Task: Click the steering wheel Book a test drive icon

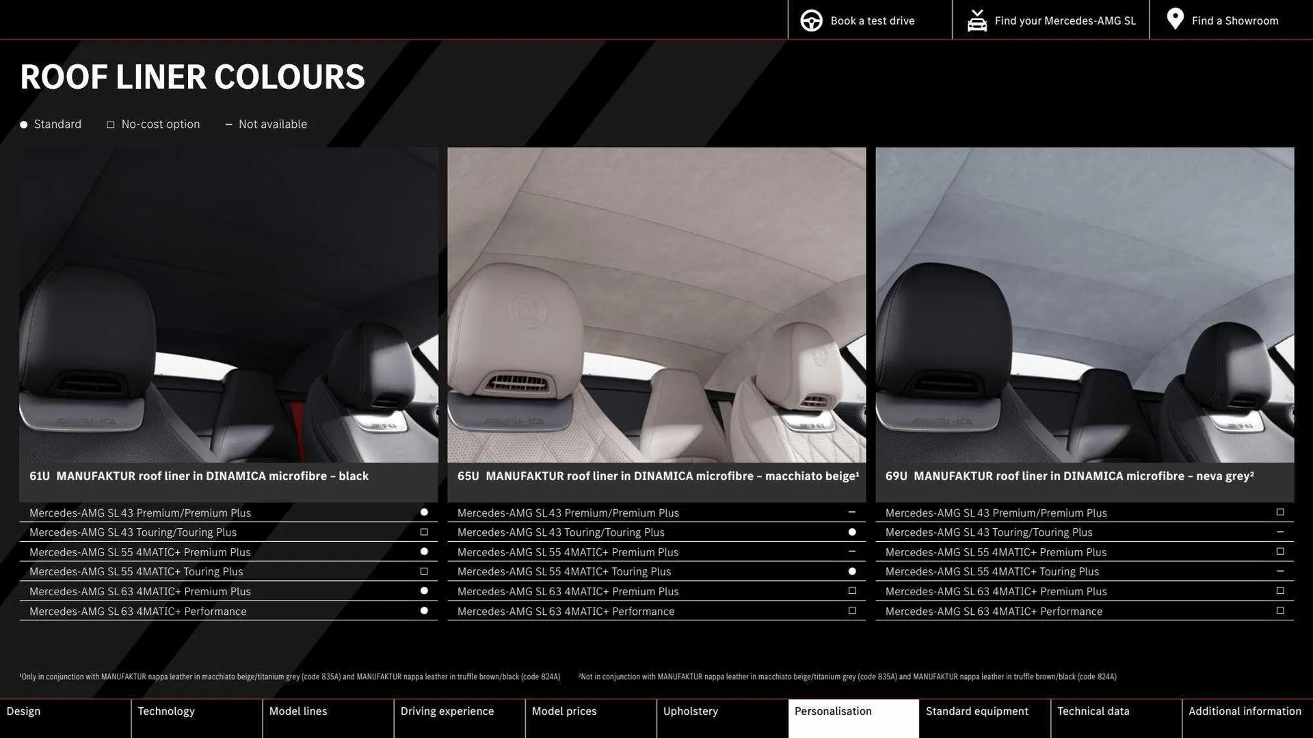Action: pos(811,20)
